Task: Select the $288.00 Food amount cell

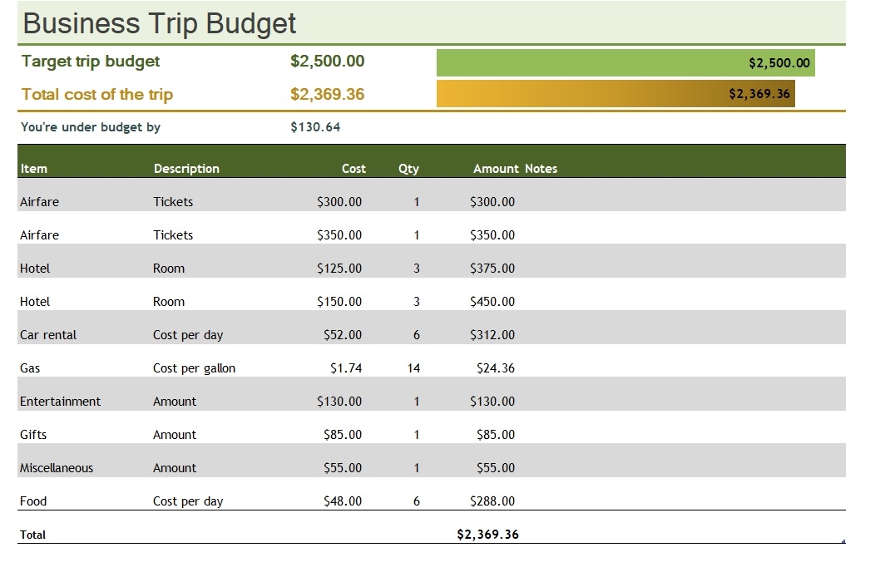Action: [492, 501]
